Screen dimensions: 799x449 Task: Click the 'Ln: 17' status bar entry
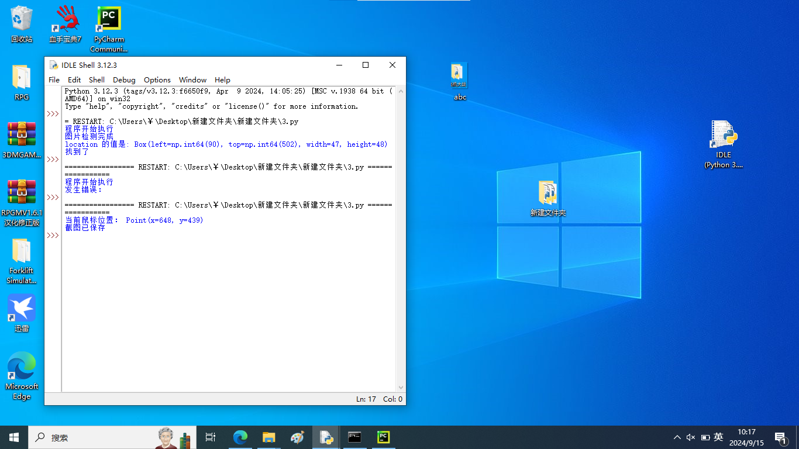tap(366, 399)
